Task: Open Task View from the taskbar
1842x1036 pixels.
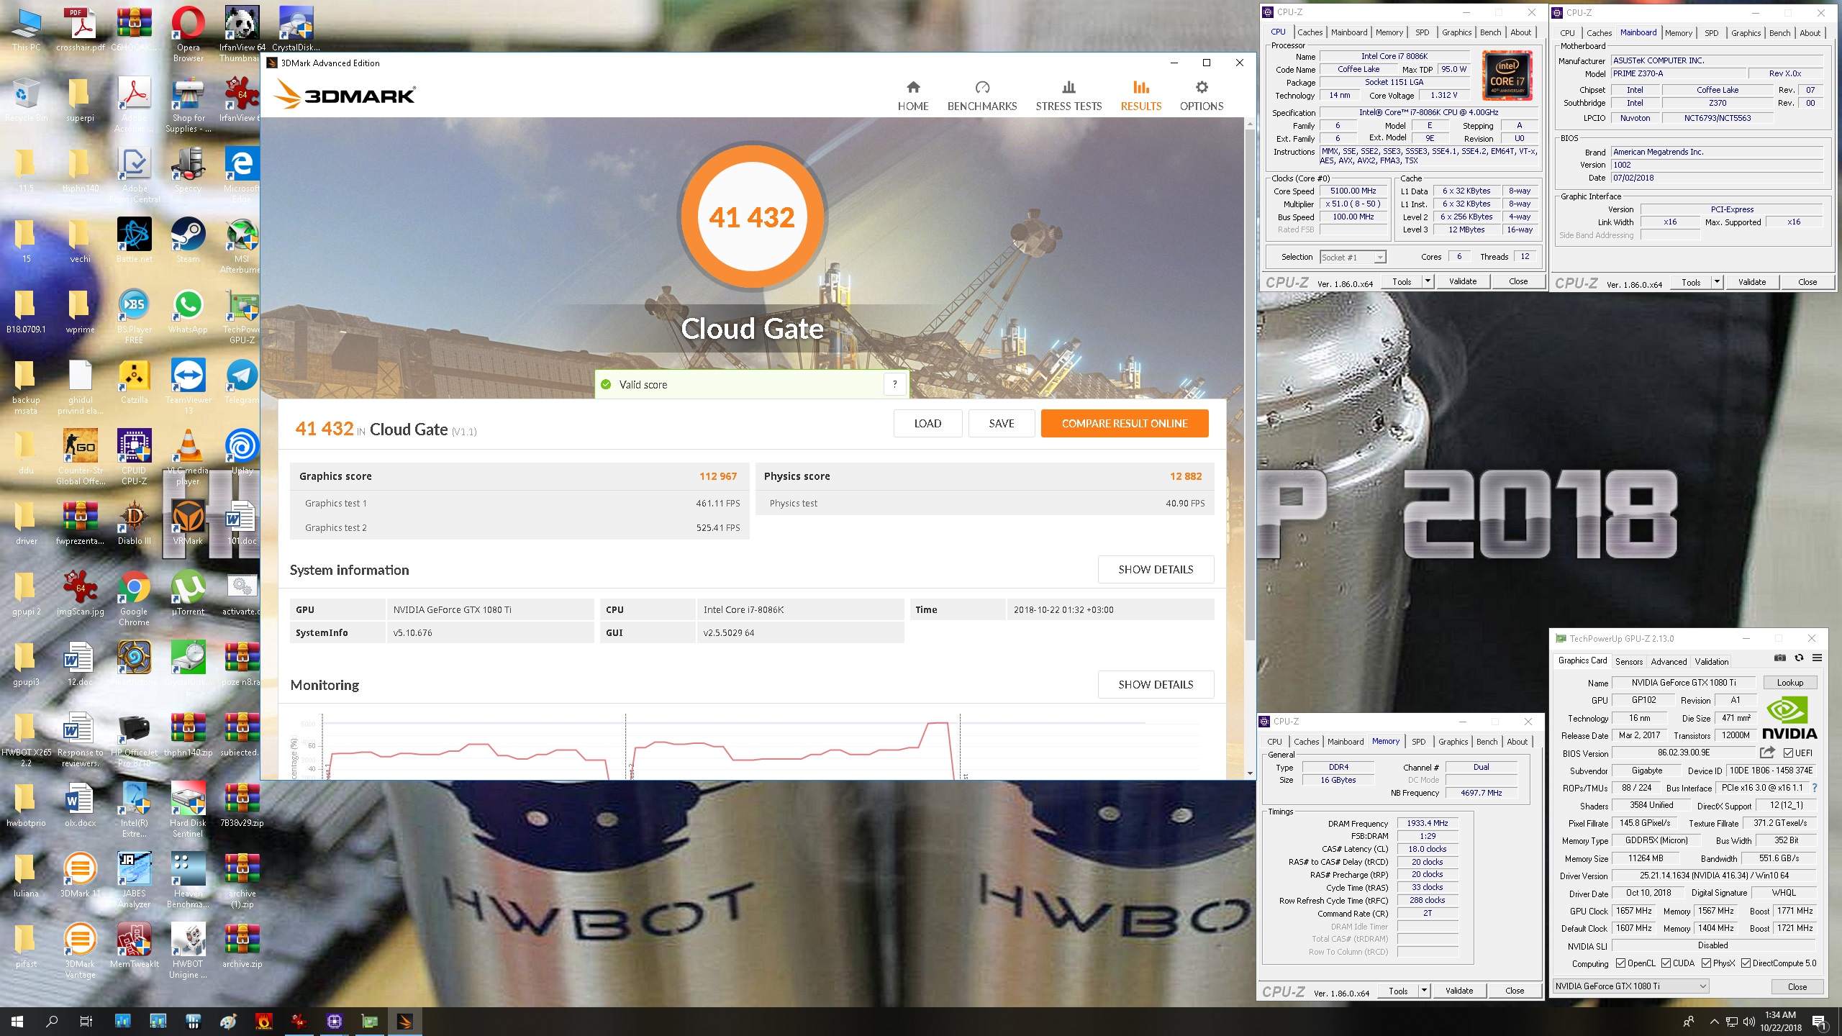Action: pyautogui.click(x=86, y=1021)
